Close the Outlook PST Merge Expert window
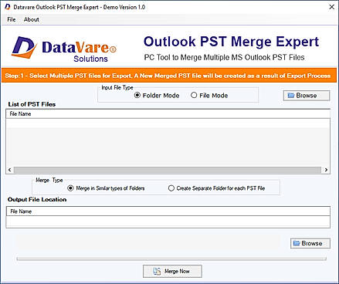This screenshot has width=339, height=284. [x=332, y=7]
